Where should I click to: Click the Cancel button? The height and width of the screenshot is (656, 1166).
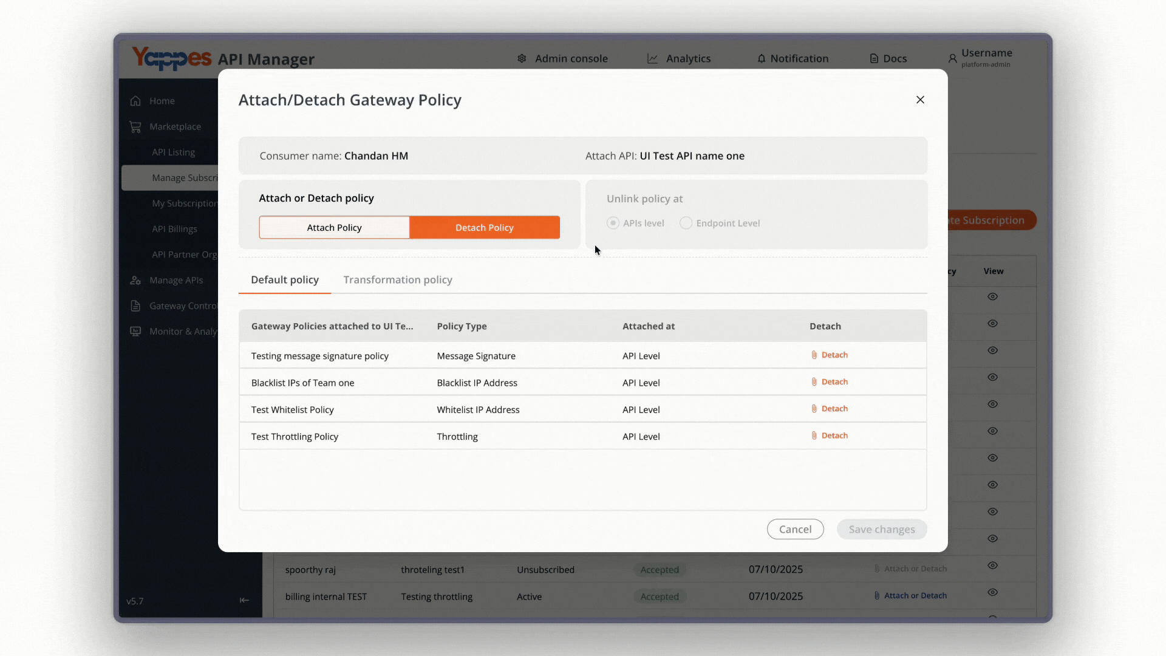pyautogui.click(x=795, y=529)
